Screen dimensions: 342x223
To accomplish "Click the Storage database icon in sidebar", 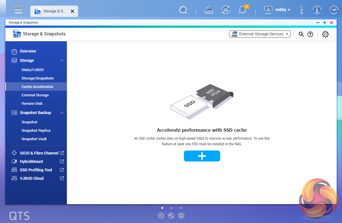I will click(x=14, y=60).
